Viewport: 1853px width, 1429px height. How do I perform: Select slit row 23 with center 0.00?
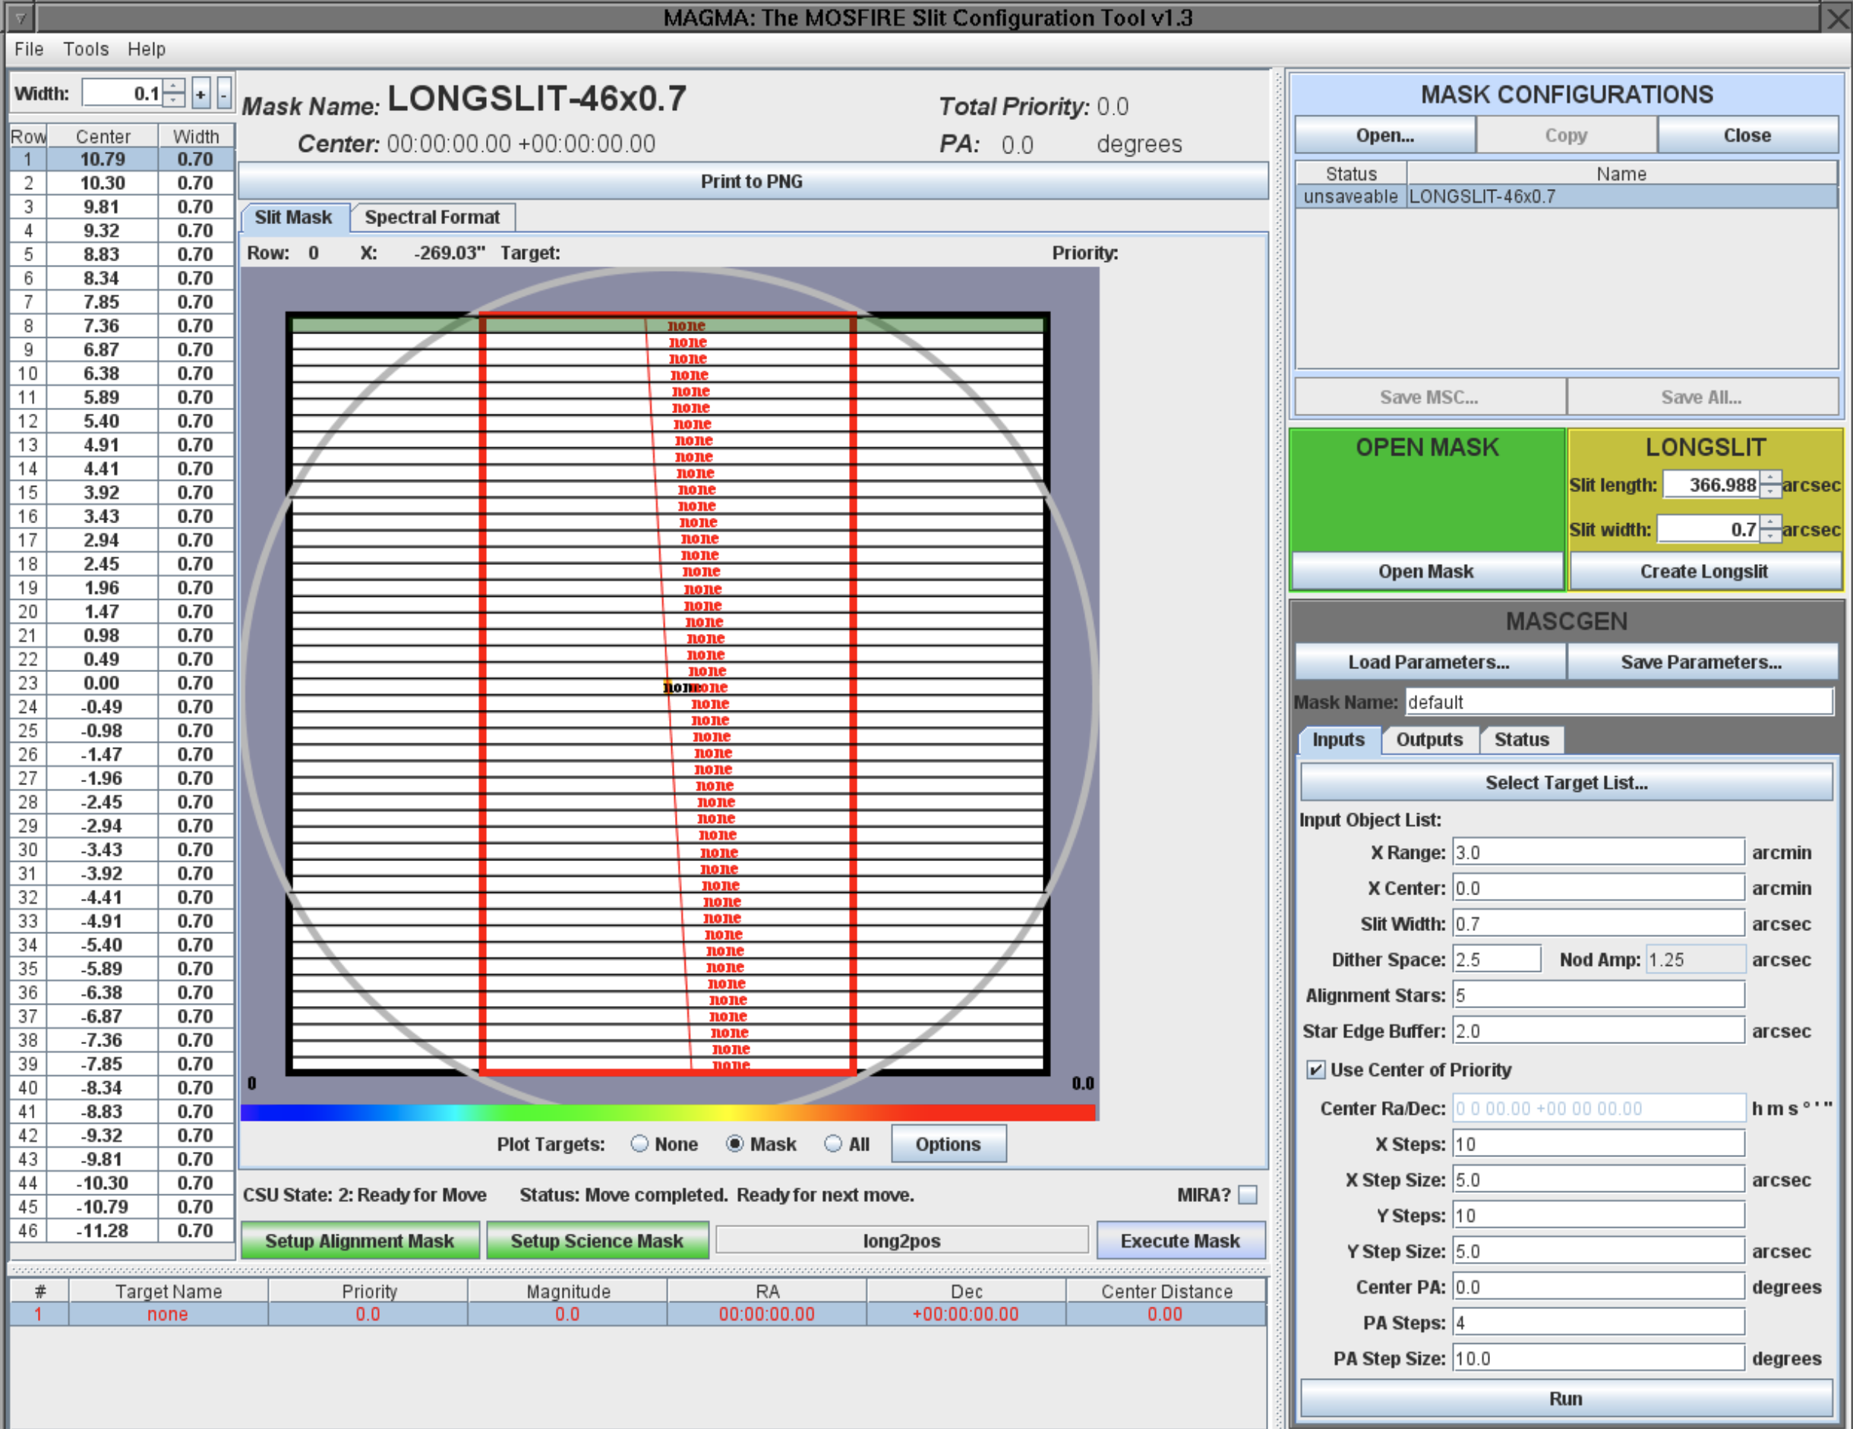122,683
